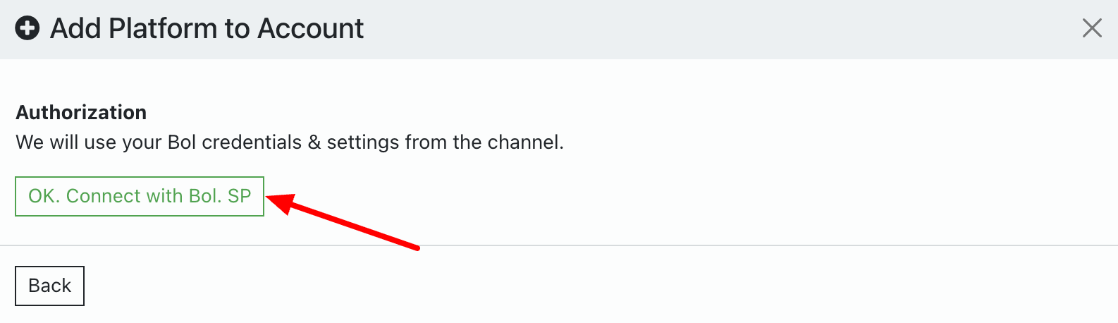The image size is (1118, 323).
Task: Click the middle of the red arrow shaft
Action: 352,226
